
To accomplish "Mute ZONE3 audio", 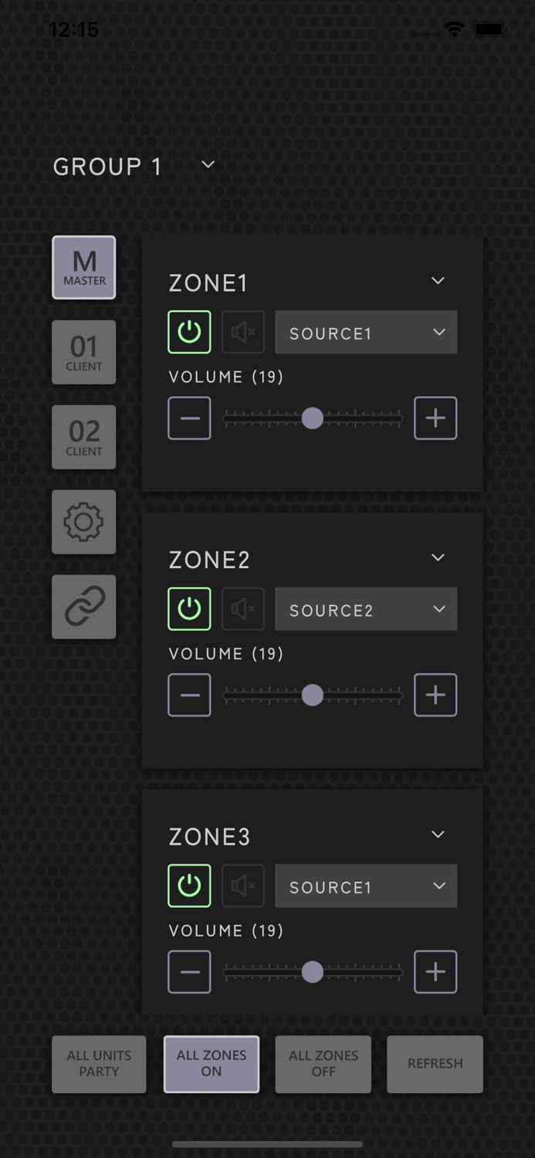I will point(242,885).
